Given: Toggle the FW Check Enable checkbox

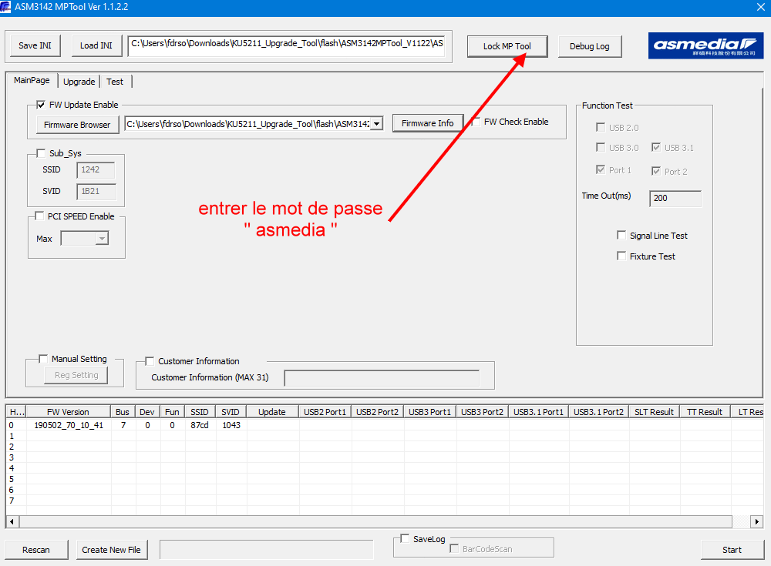Looking at the screenshot, I should (476, 122).
